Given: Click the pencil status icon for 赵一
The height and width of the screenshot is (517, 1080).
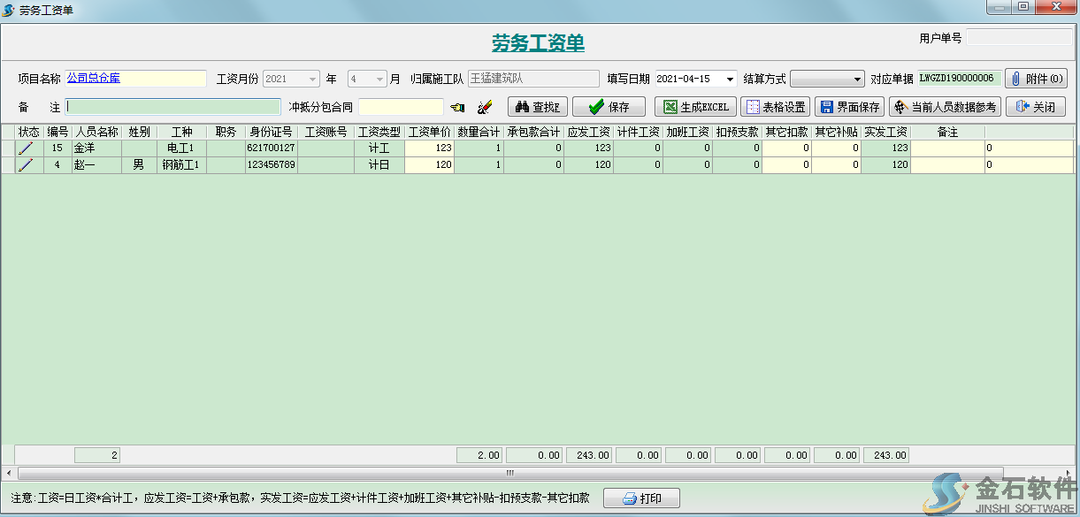Looking at the screenshot, I should [25, 164].
